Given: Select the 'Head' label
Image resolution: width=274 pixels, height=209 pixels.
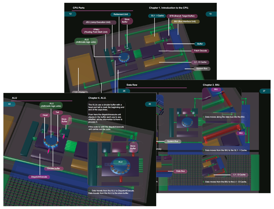Looking at the screenshot, I should pos(45,115).
